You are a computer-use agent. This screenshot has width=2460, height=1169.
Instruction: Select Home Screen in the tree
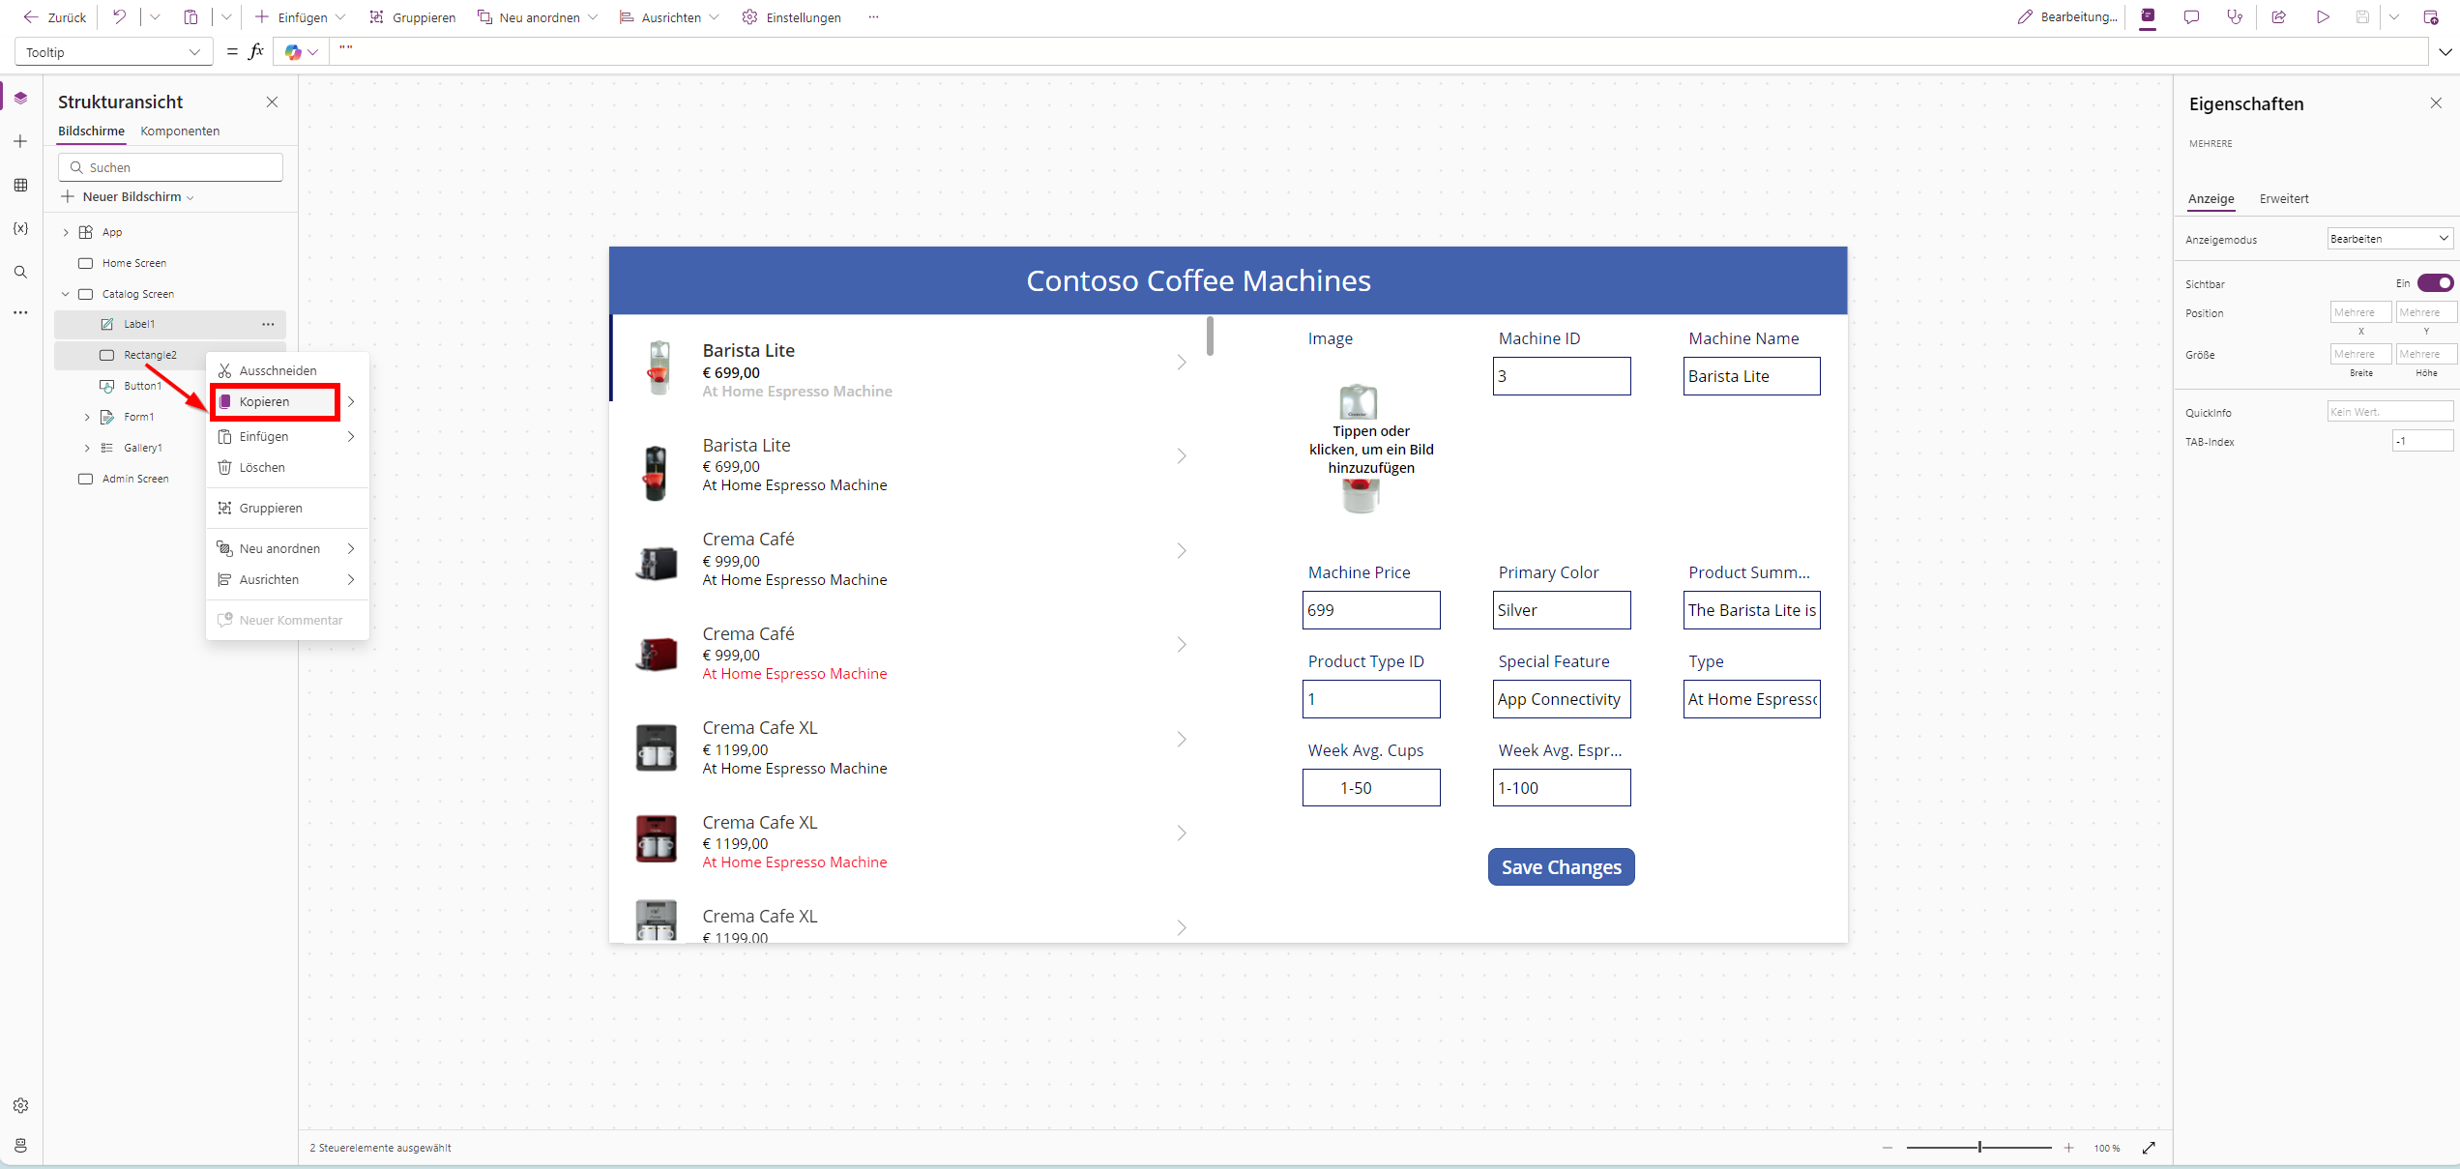click(x=133, y=263)
